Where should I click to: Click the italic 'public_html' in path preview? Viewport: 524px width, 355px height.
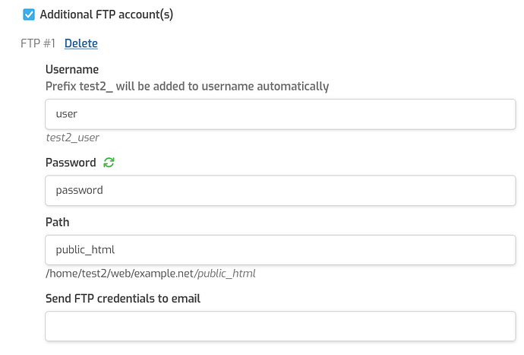pyautogui.click(x=226, y=273)
